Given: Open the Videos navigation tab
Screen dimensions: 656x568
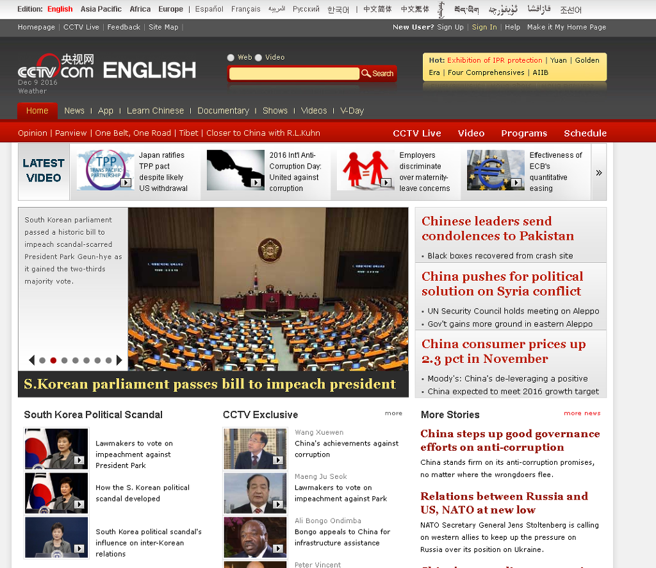Looking at the screenshot, I should pos(314,111).
